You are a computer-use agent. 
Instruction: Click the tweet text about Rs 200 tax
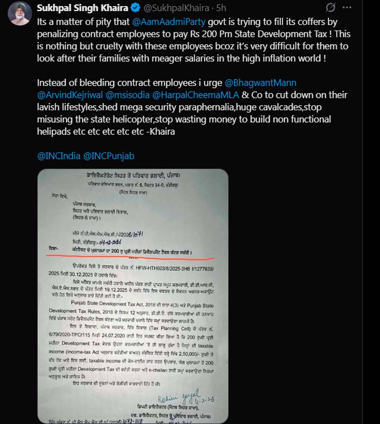193,34
